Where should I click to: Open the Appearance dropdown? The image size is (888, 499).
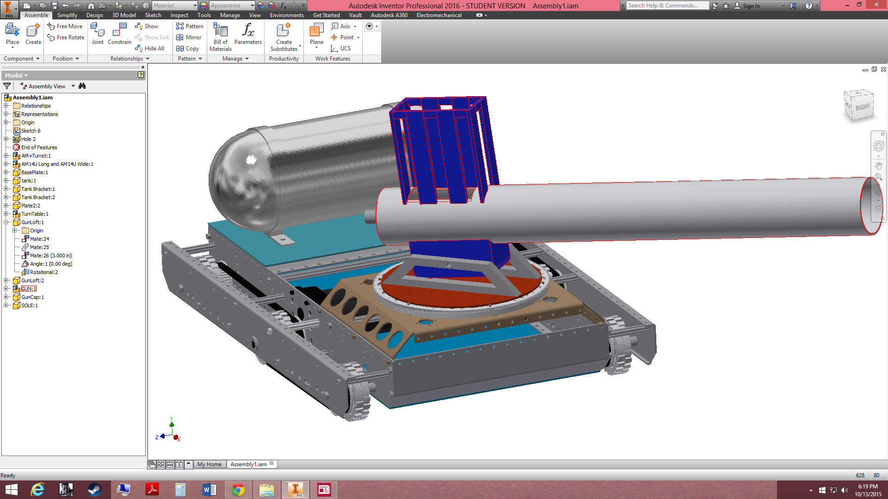252,6
